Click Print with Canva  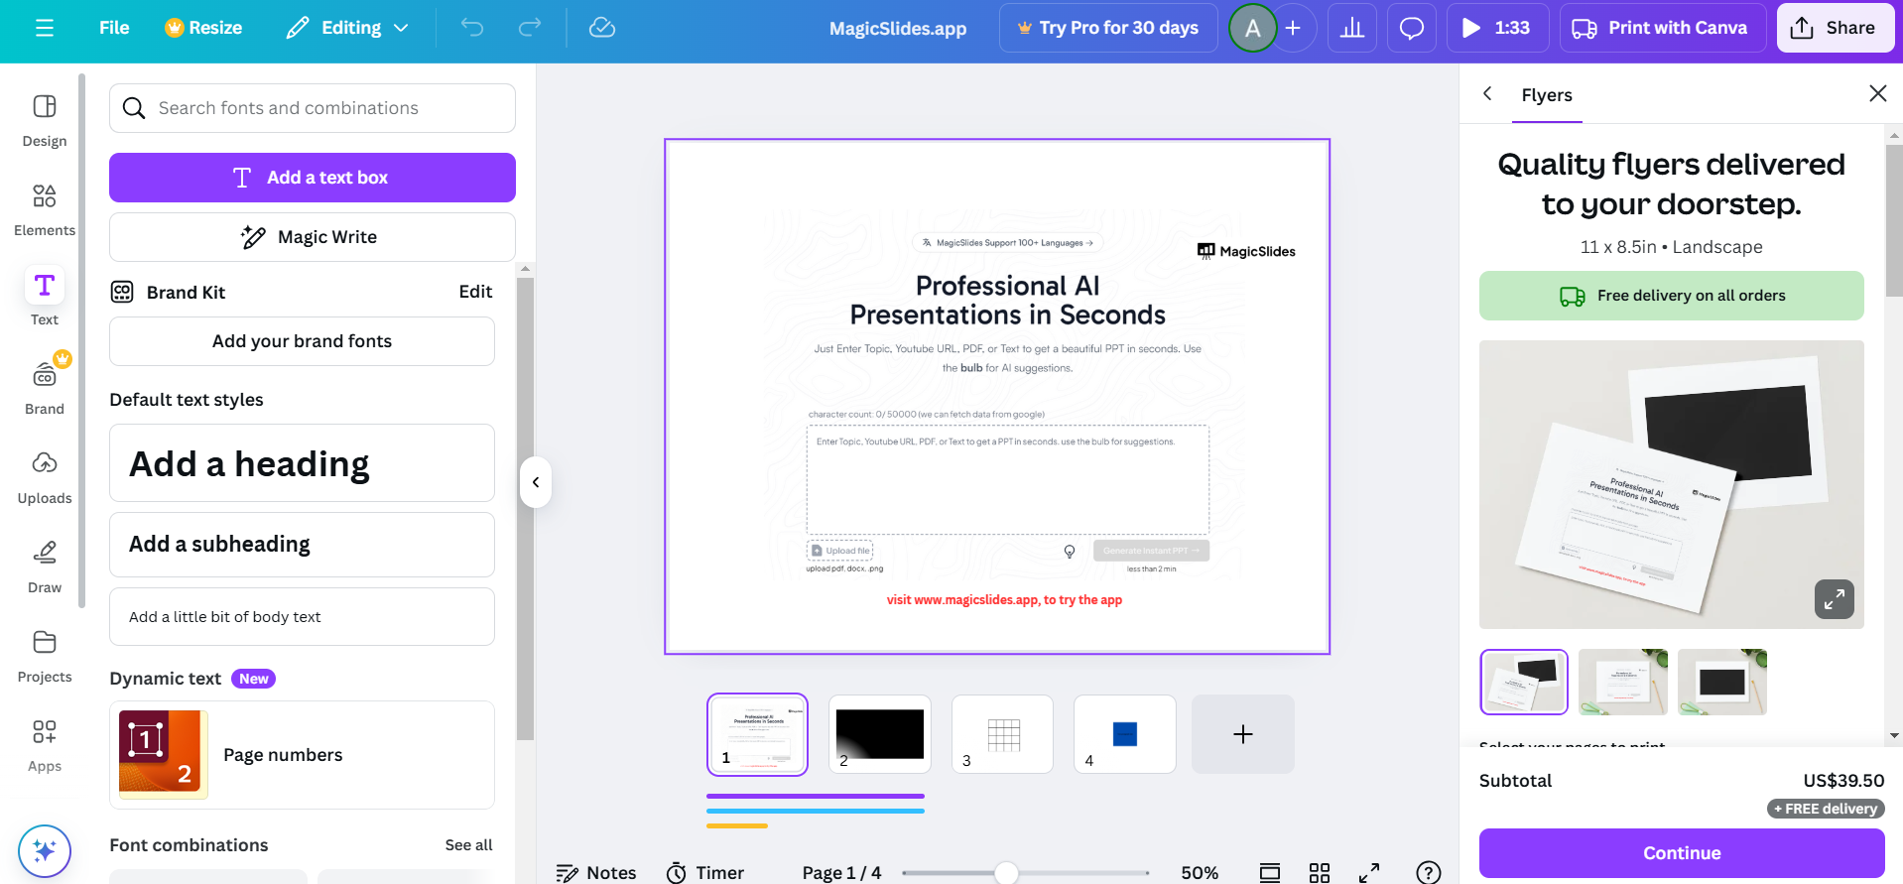[1663, 28]
